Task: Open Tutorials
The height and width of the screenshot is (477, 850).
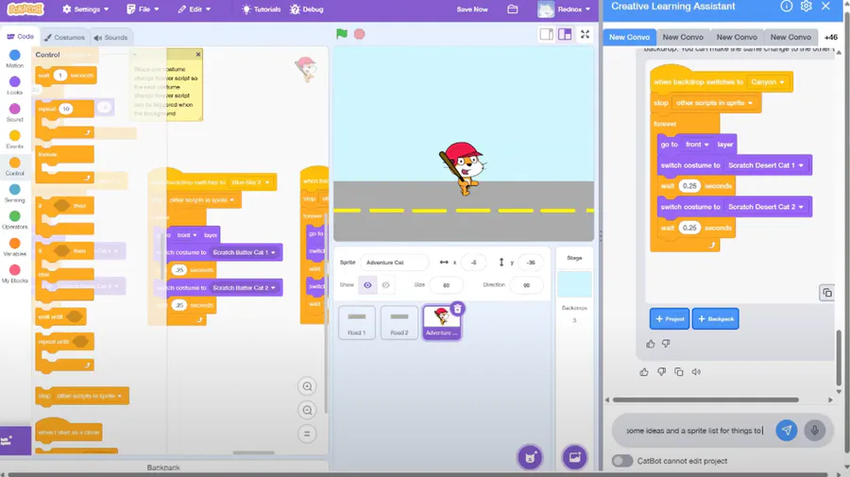Action: pos(262,9)
